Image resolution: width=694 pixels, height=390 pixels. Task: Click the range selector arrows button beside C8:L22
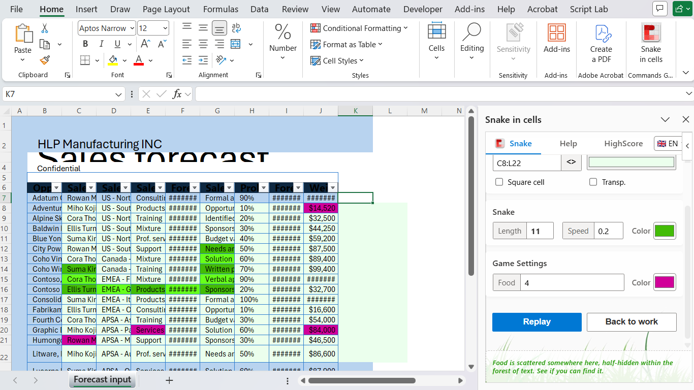click(x=572, y=162)
